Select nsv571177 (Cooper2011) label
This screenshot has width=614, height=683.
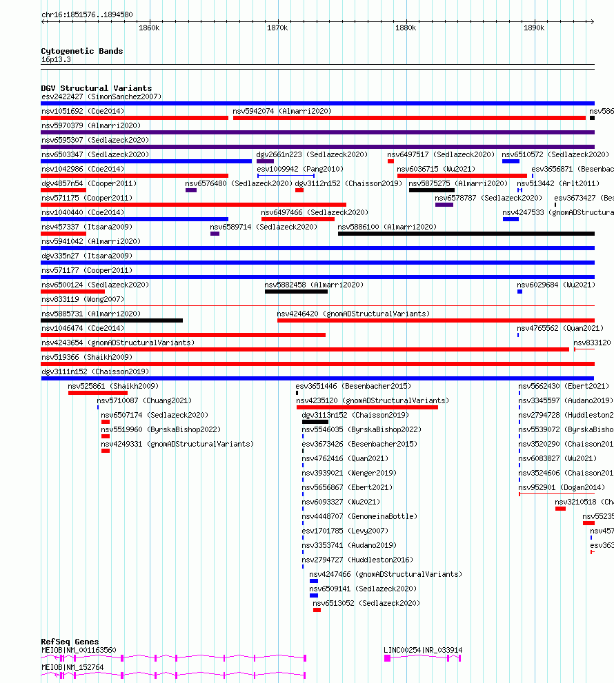(87, 270)
